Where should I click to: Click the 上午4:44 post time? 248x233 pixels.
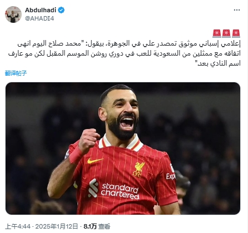(x=18, y=226)
